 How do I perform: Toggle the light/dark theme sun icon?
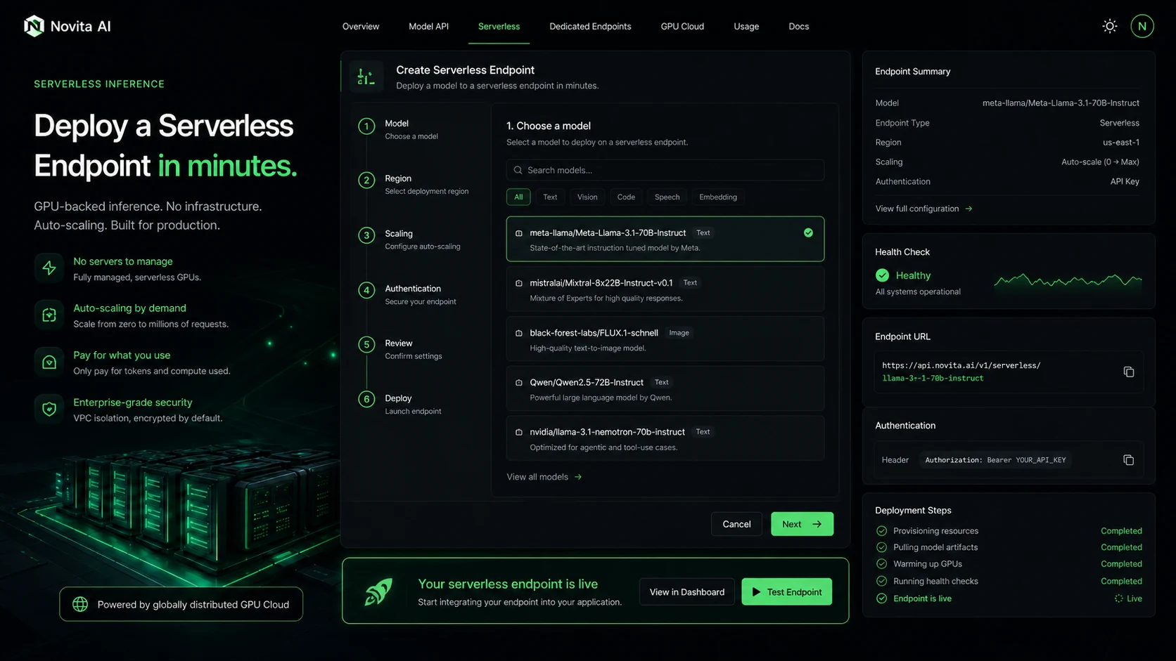(x=1110, y=26)
